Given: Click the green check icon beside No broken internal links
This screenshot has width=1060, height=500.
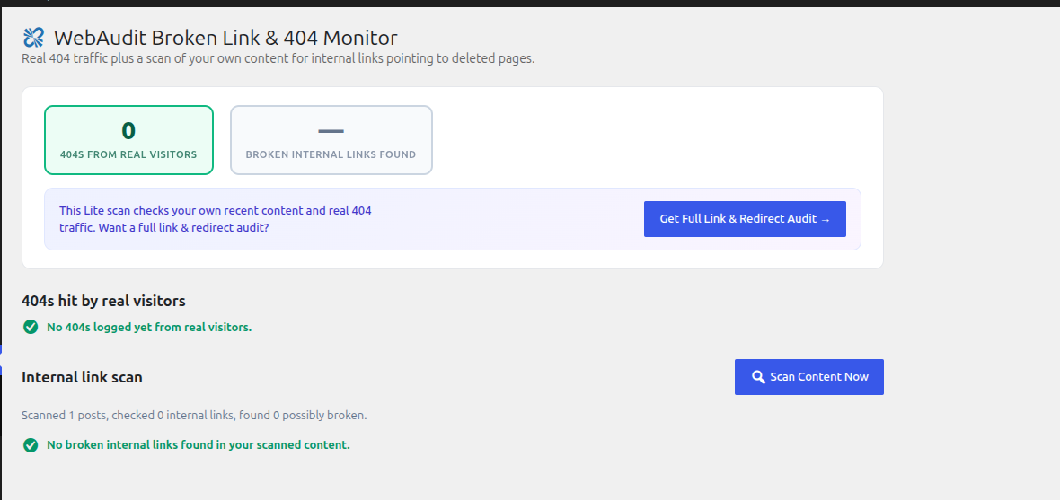Looking at the screenshot, I should click(x=31, y=445).
